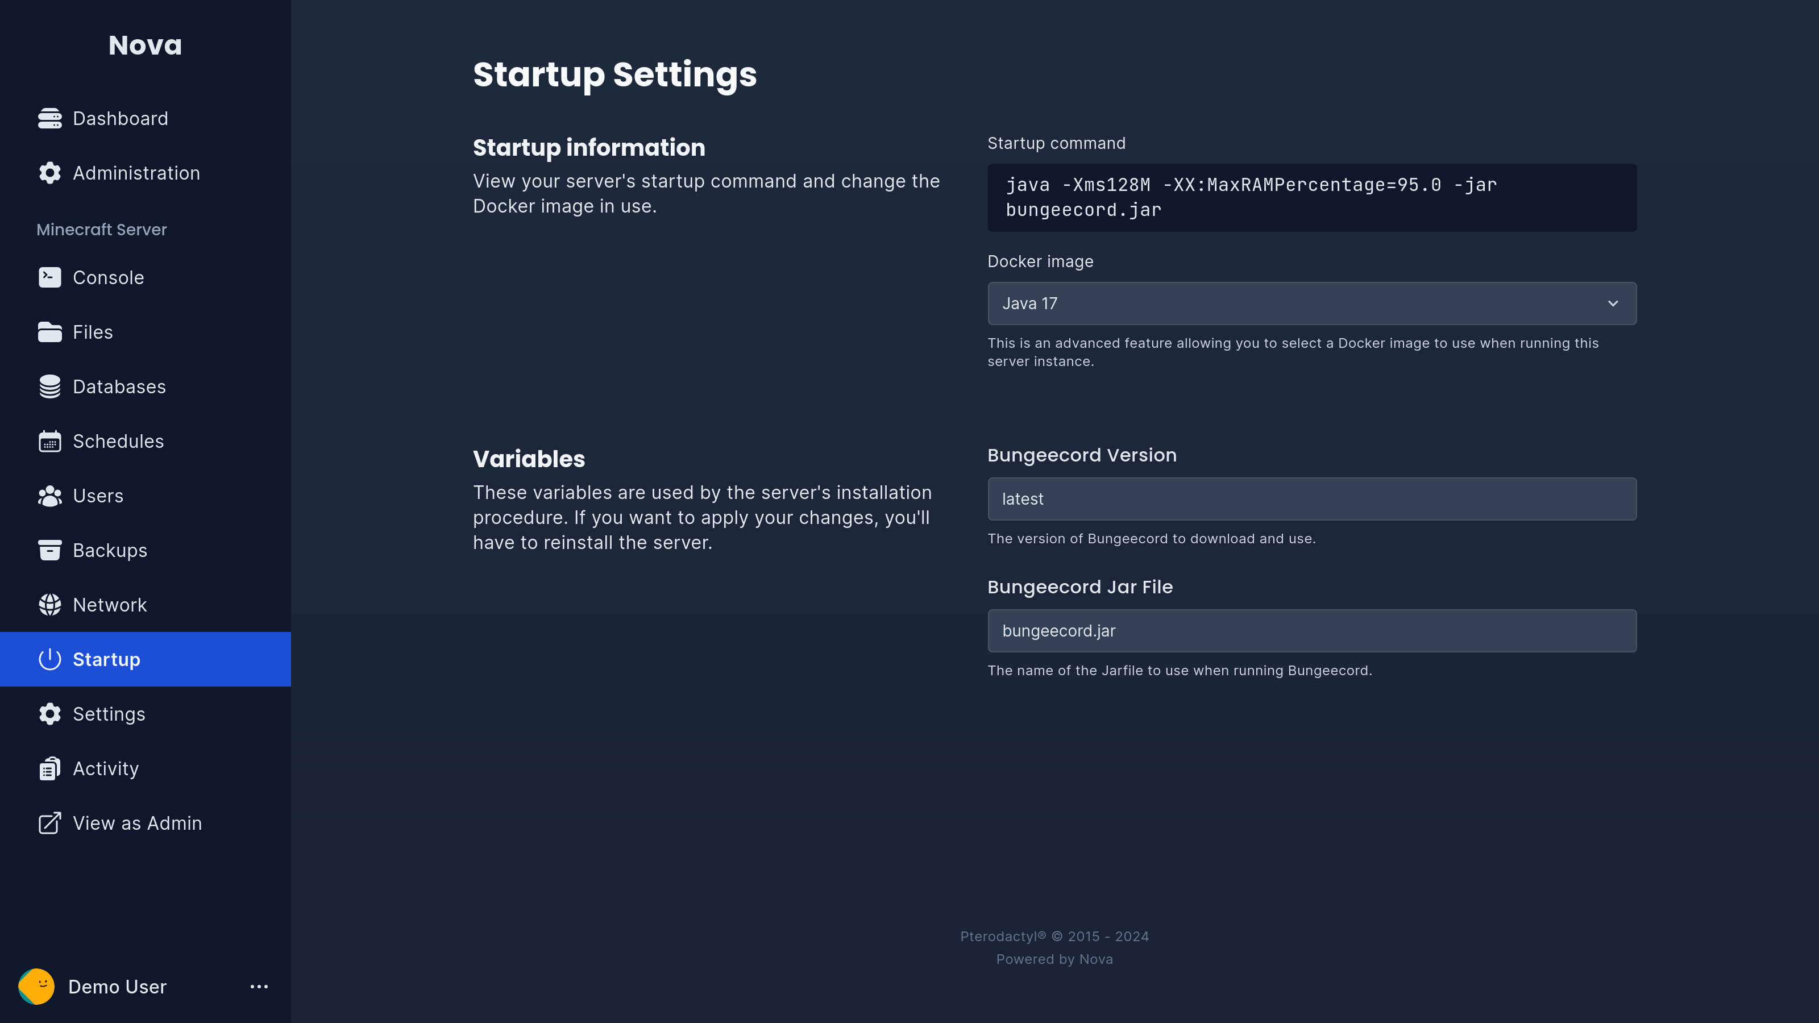Click the Demo User avatar
Image resolution: width=1819 pixels, height=1023 pixels.
pyautogui.click(x=37, y=986)
